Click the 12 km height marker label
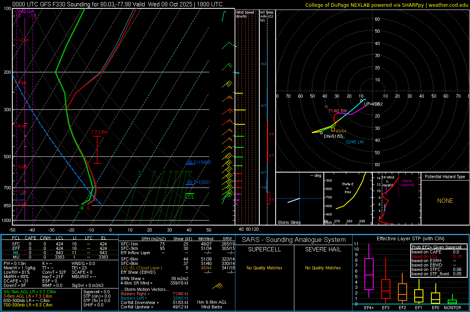470x312 pixels. (x=24, y=40)
